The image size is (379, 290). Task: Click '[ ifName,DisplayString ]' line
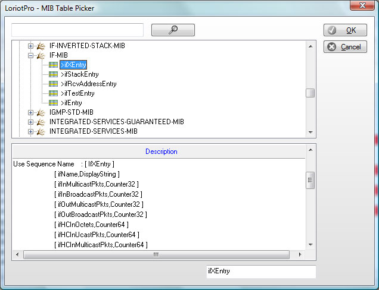coord(87,174)
